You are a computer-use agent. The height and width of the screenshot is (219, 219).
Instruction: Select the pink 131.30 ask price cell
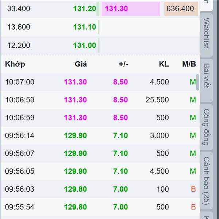pyautogui.click(x=131, y=8)
